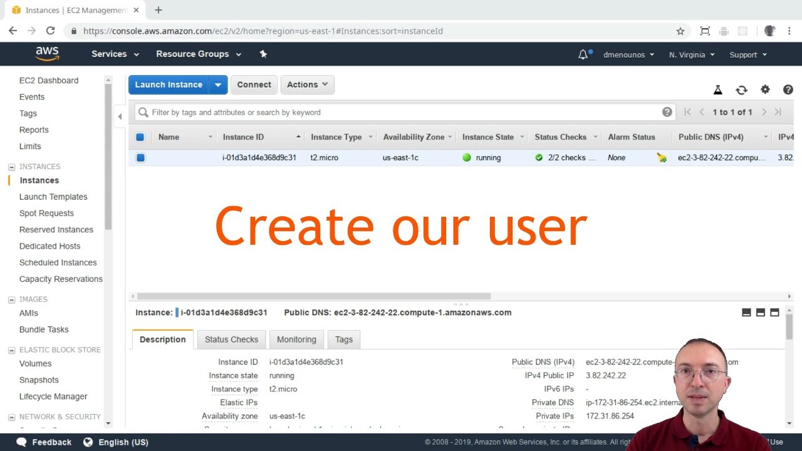Viewport: 802px width, 451px height.
Task: Collapse the IMAGES sidebar section
Action: 11,300
